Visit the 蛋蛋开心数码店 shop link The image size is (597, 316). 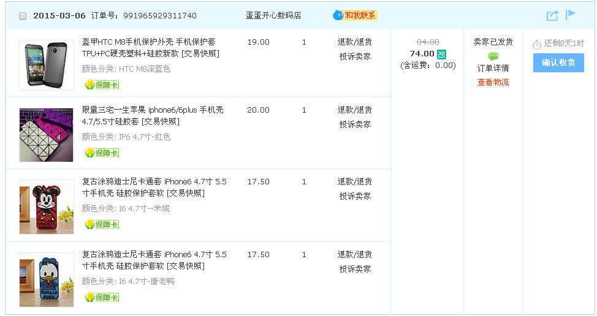[273, 15]
